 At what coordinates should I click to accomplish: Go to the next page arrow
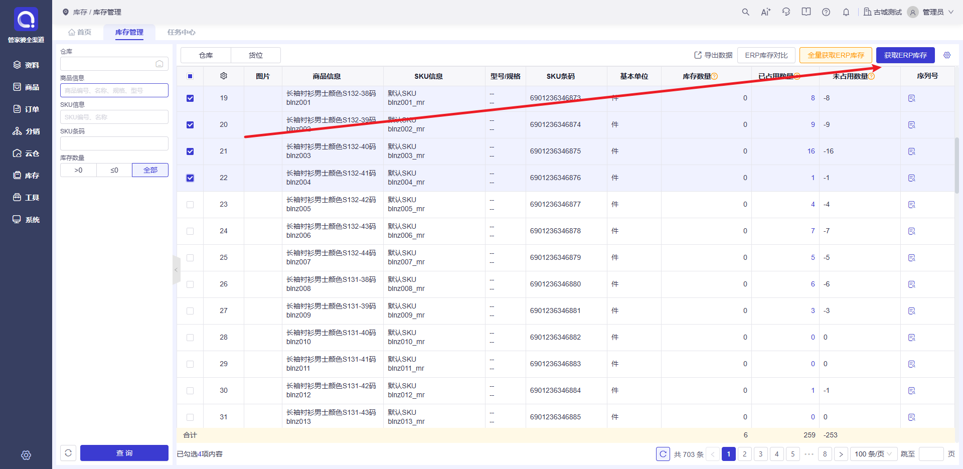tap(841, 454)
